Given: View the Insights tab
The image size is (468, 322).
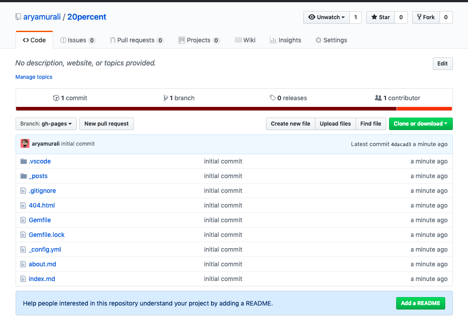Looking at the screenshot, I should coord(286,40).
